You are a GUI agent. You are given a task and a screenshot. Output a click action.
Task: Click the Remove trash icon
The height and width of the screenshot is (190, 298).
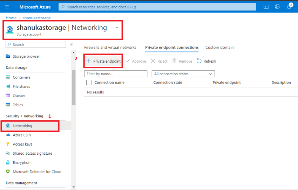pyautogui.click(x=174, y=61)
